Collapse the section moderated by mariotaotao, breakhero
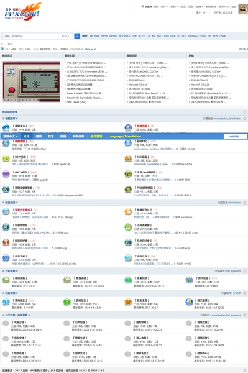The image size is (248, 373). [x=245, y=119]
